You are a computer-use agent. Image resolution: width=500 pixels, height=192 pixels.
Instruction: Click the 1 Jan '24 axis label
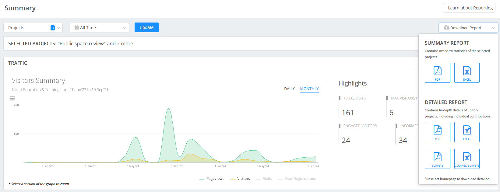[x=220, y=166]
